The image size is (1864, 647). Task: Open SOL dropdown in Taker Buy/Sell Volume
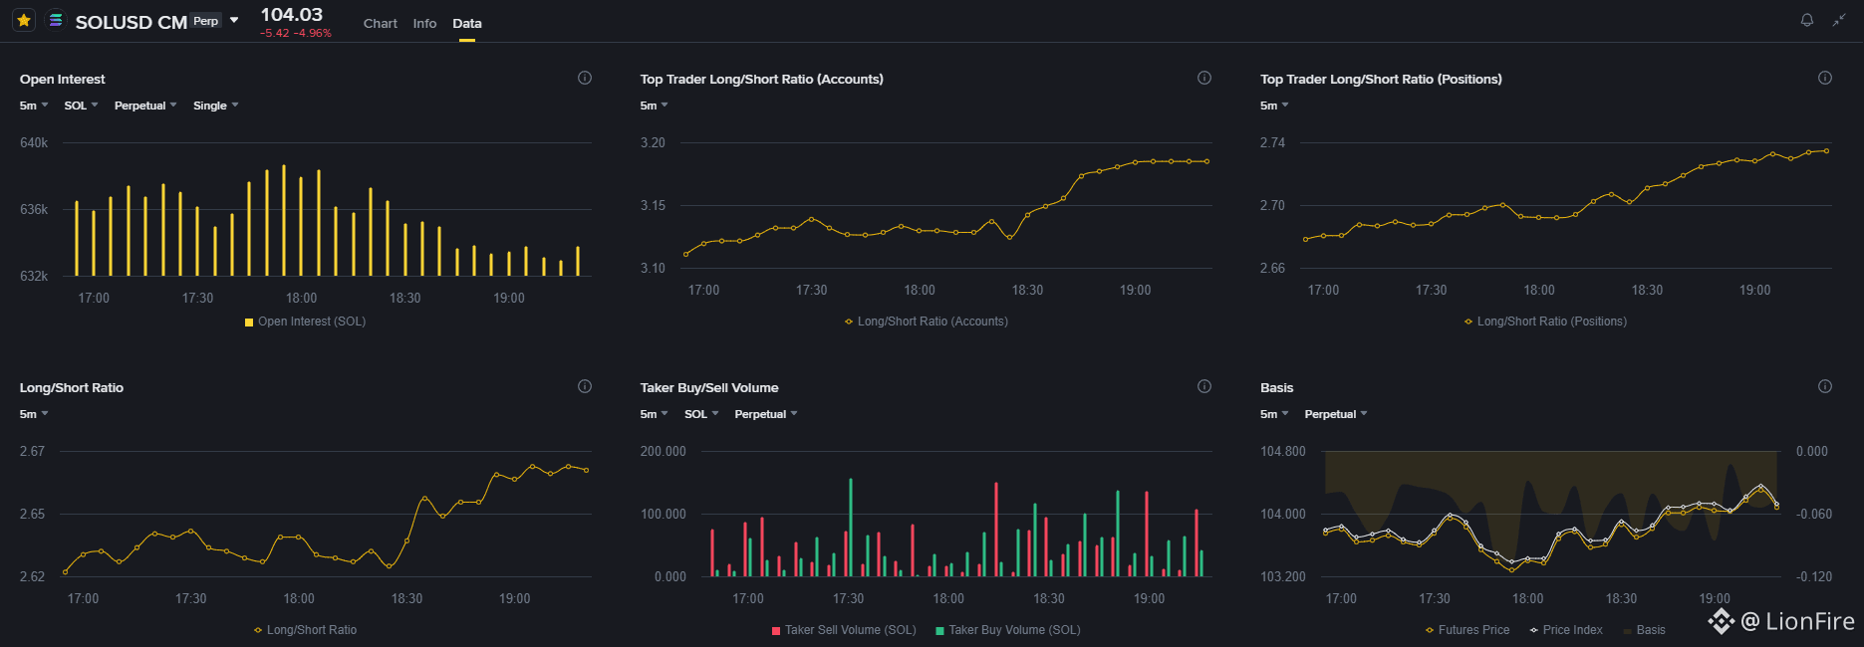[x=701, y=414]
